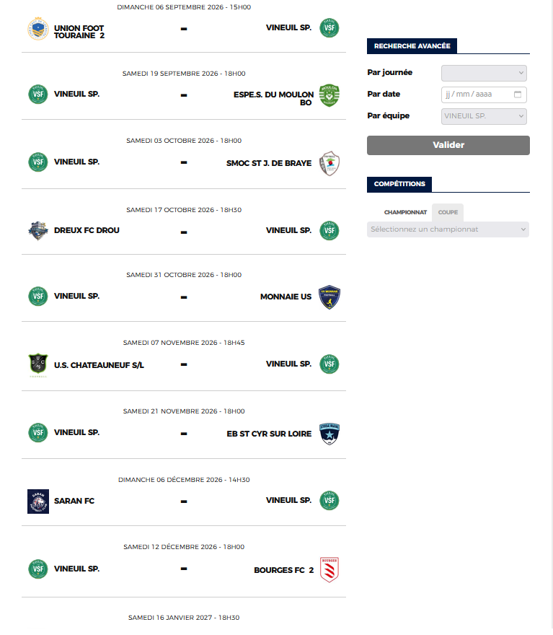Open the EB St Cyr sur Loire crest
The width and height of the screenshot is (553, 635).
pyautogui.click(x=329, y=434)
